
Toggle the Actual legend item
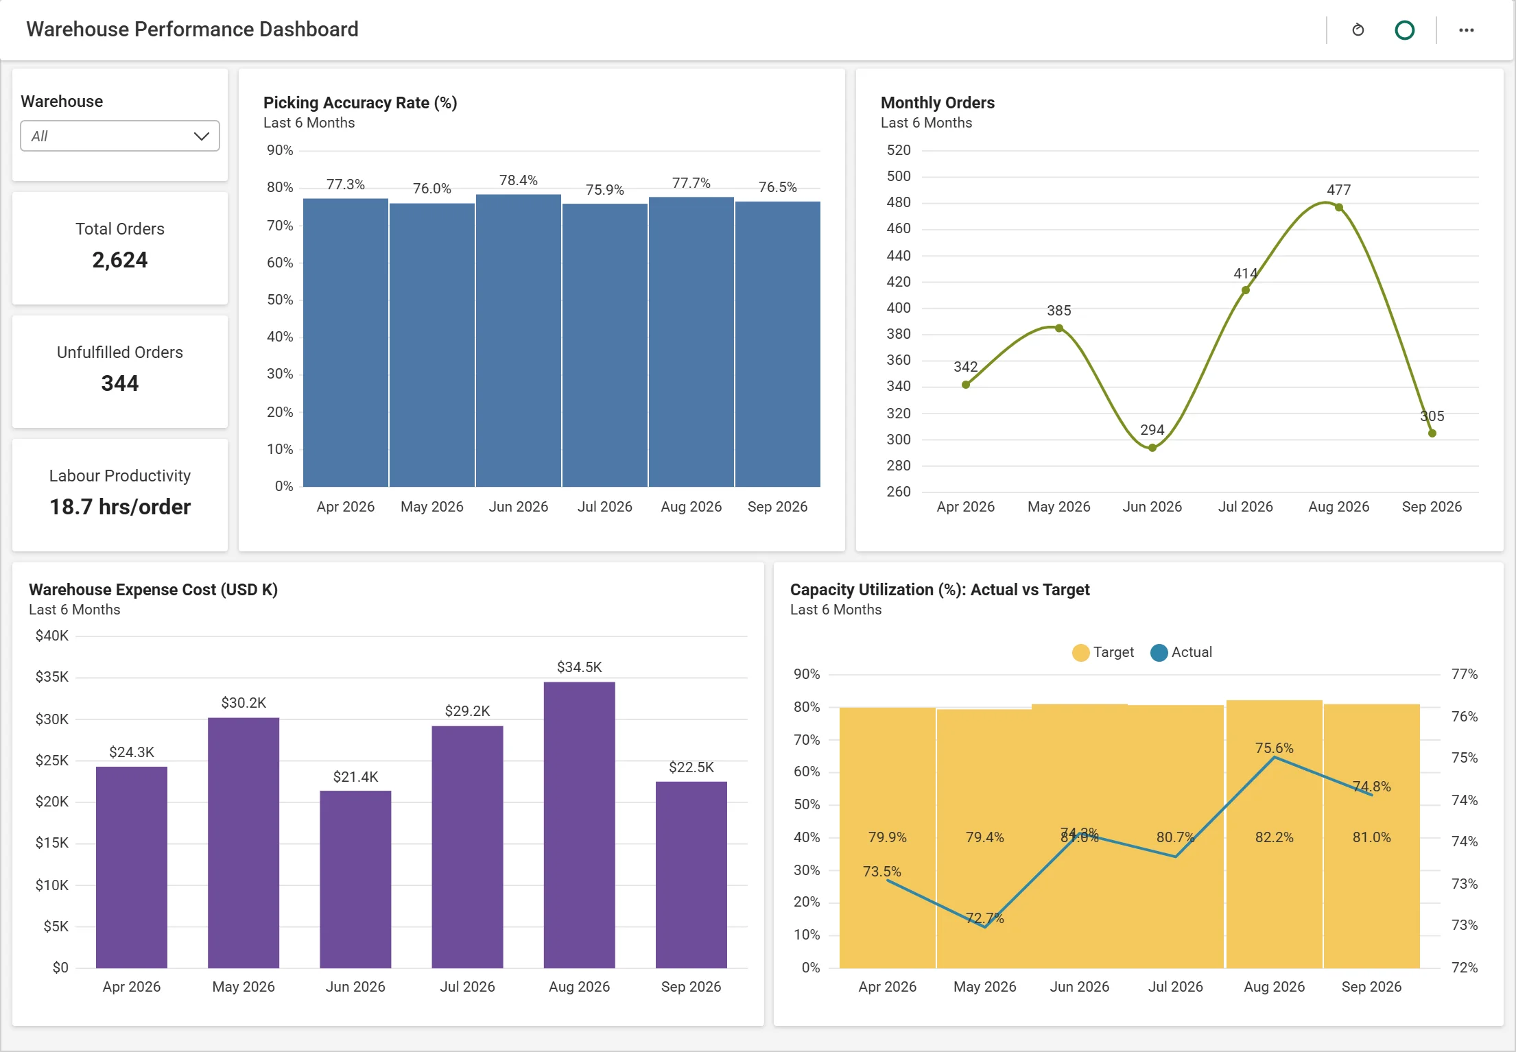pos(1181,652)
